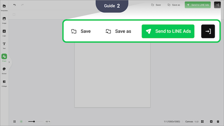This screenshot has height=126, width=224.
Task: Click the Undo arrow
Action: [x=15, y=5]
